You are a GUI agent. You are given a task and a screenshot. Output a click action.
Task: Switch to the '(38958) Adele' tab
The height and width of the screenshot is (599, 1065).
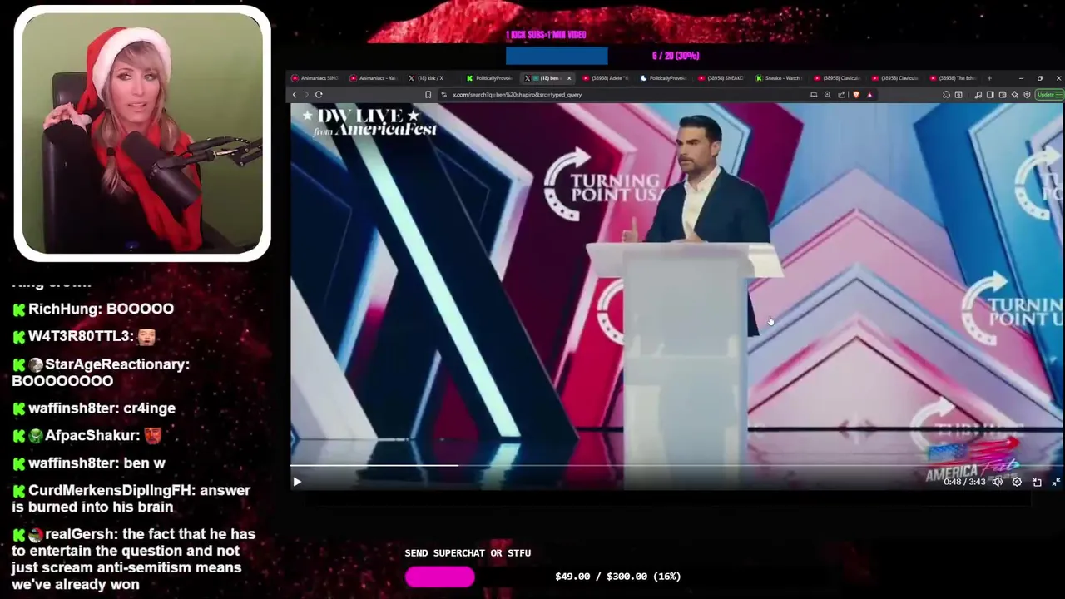tap(606, 78)
